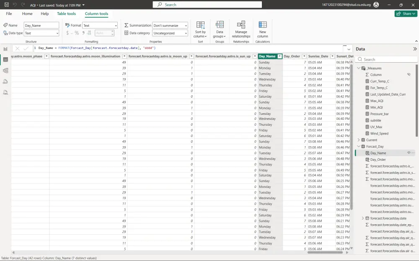The height and width of the screenshot is (261, 419).
Task: Click the DAX formula bar expression
Action: click(x=97, y=48)
